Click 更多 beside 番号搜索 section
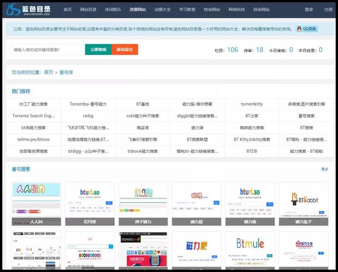 (324, 169)
